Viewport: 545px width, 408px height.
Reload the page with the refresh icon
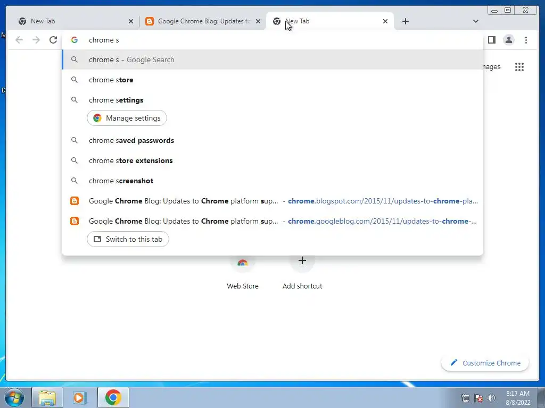[53, 40]
